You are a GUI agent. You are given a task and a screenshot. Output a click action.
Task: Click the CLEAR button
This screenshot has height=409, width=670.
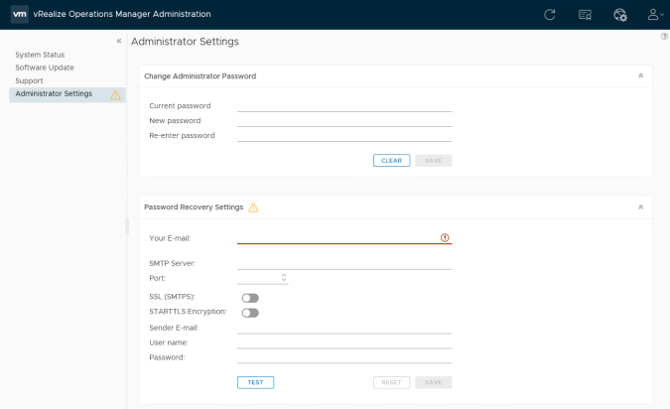(391, 161)
